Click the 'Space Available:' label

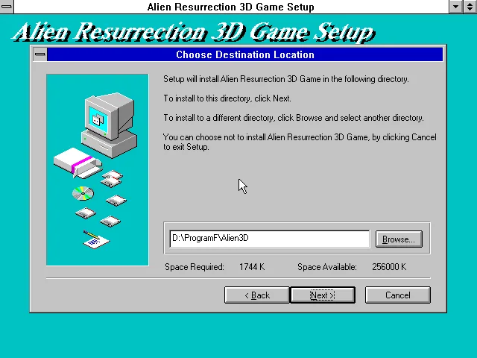327,267
